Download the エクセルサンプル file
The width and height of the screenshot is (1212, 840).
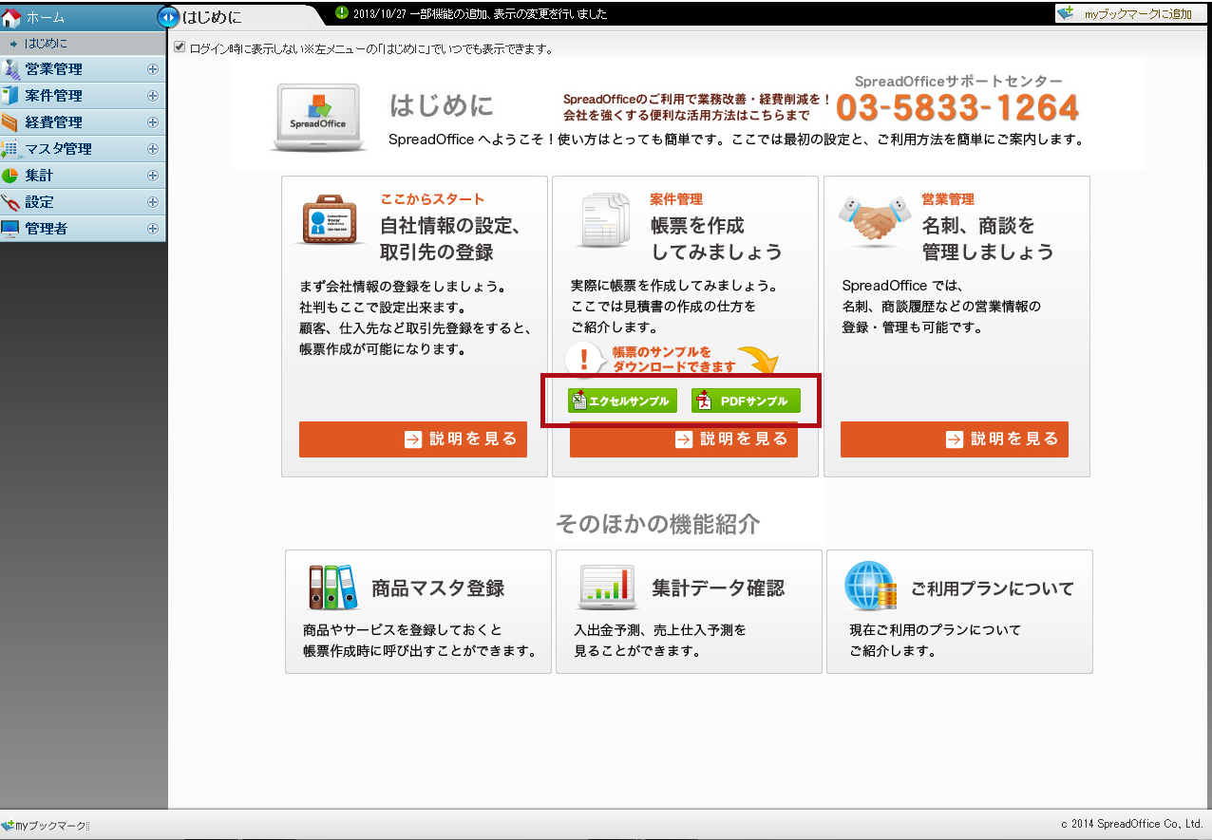(x=623, y=401)
